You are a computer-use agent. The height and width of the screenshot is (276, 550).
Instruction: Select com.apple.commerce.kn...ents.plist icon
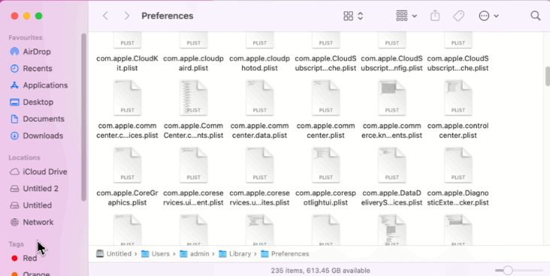(391, 97)
